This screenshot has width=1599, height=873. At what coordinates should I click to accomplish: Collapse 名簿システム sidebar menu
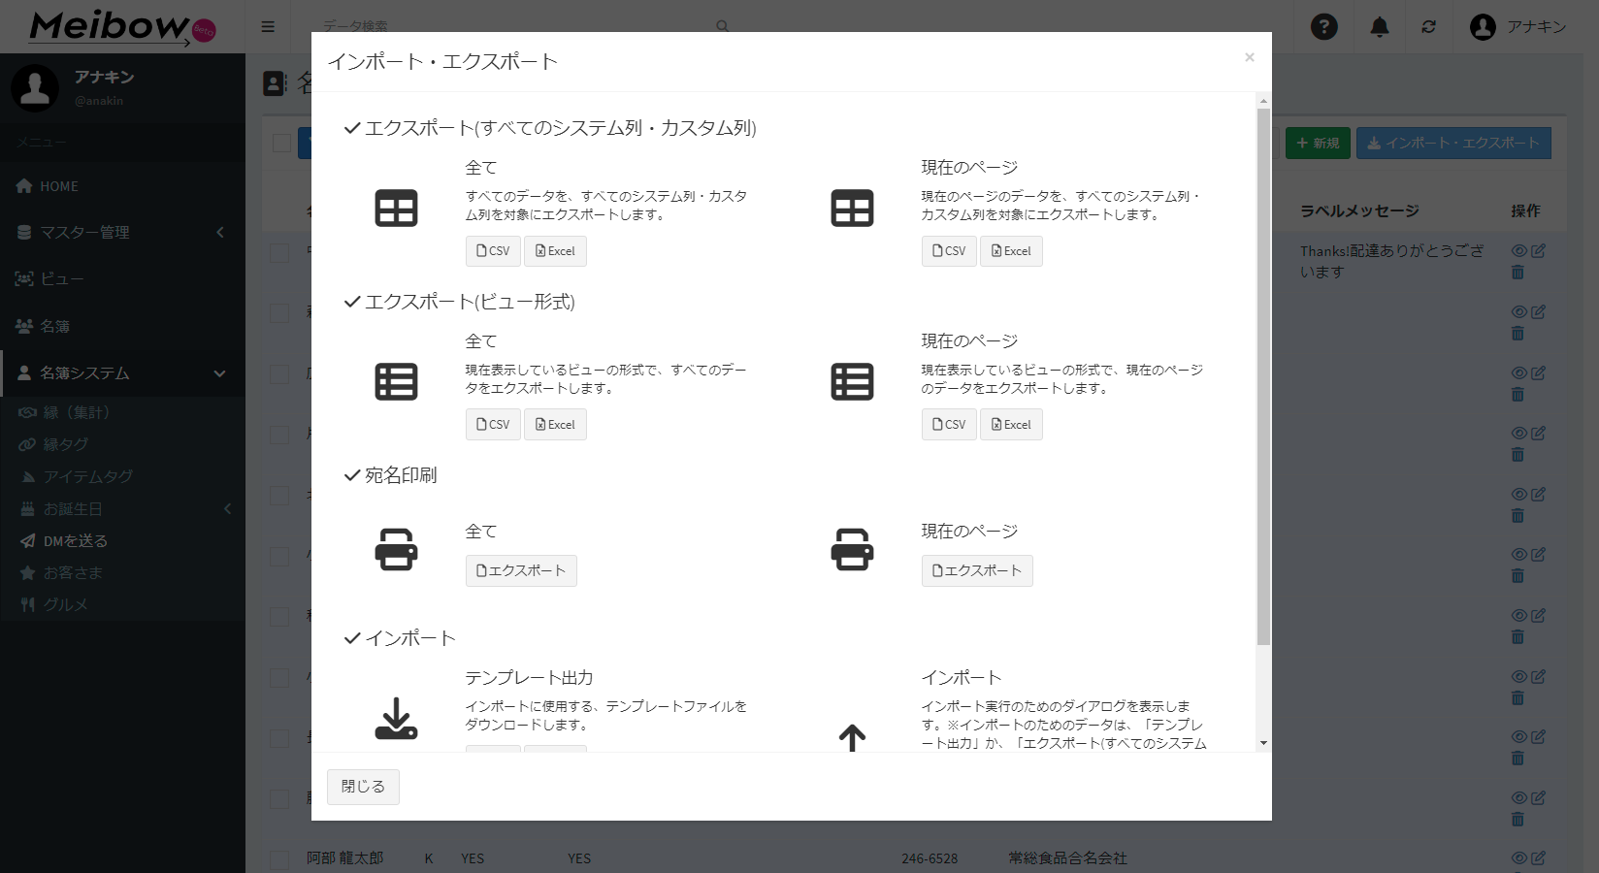point(122,372)
